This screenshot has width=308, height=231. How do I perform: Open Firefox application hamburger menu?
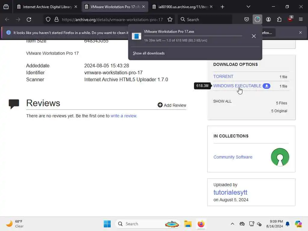pos(301,20)
